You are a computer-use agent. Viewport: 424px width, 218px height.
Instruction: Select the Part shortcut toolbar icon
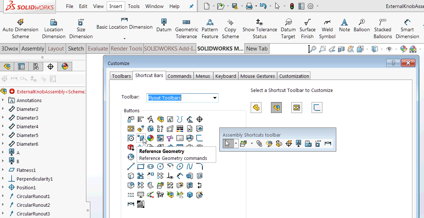[256, 108]
